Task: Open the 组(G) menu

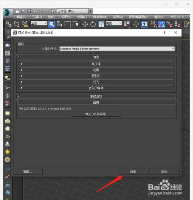Action: coord(52,17)
